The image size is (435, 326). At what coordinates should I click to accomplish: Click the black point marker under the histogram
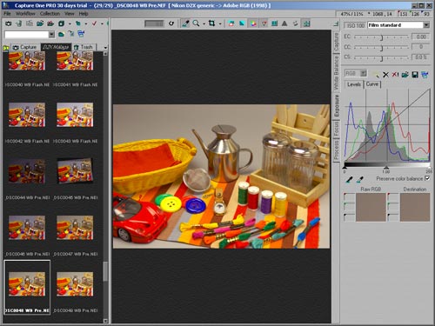(x=345, y=168)
